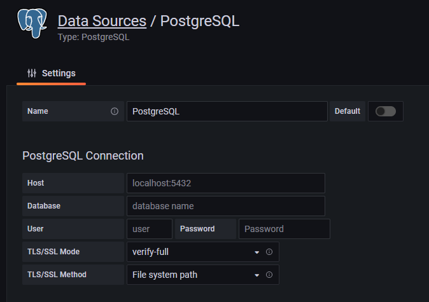Click info icon next to TLS/SSL Method dropdown
The width and height of the screenshot is (429, 302).
coord(269,275)
